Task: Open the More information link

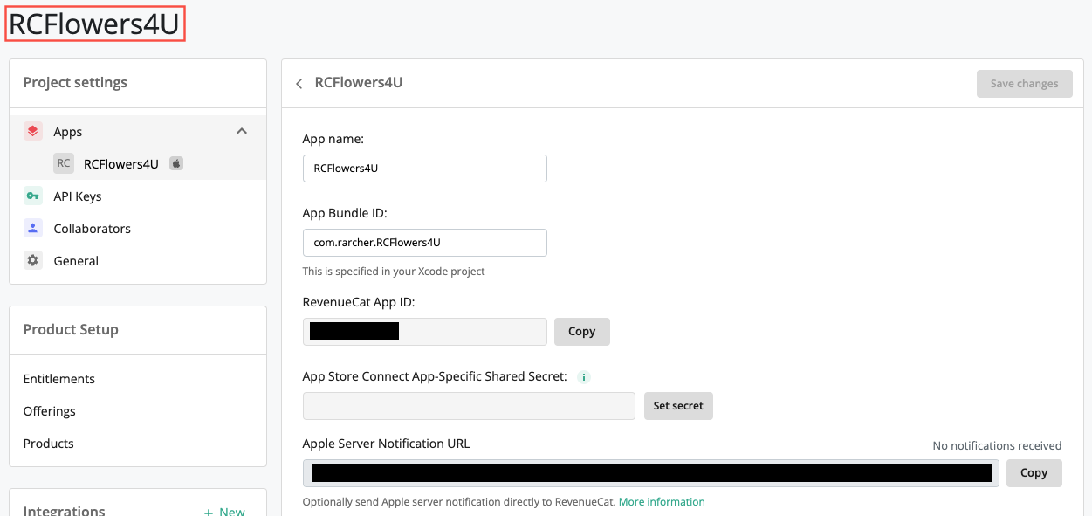Action: [x=662, y=502]
